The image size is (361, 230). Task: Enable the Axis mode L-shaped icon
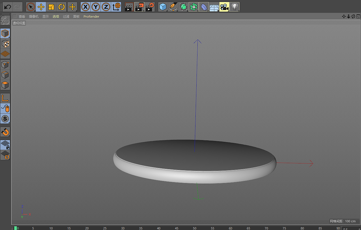(x=5, y=98)
